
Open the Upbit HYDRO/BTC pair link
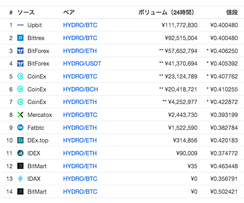pyautogui.click(x=80, y=25)
